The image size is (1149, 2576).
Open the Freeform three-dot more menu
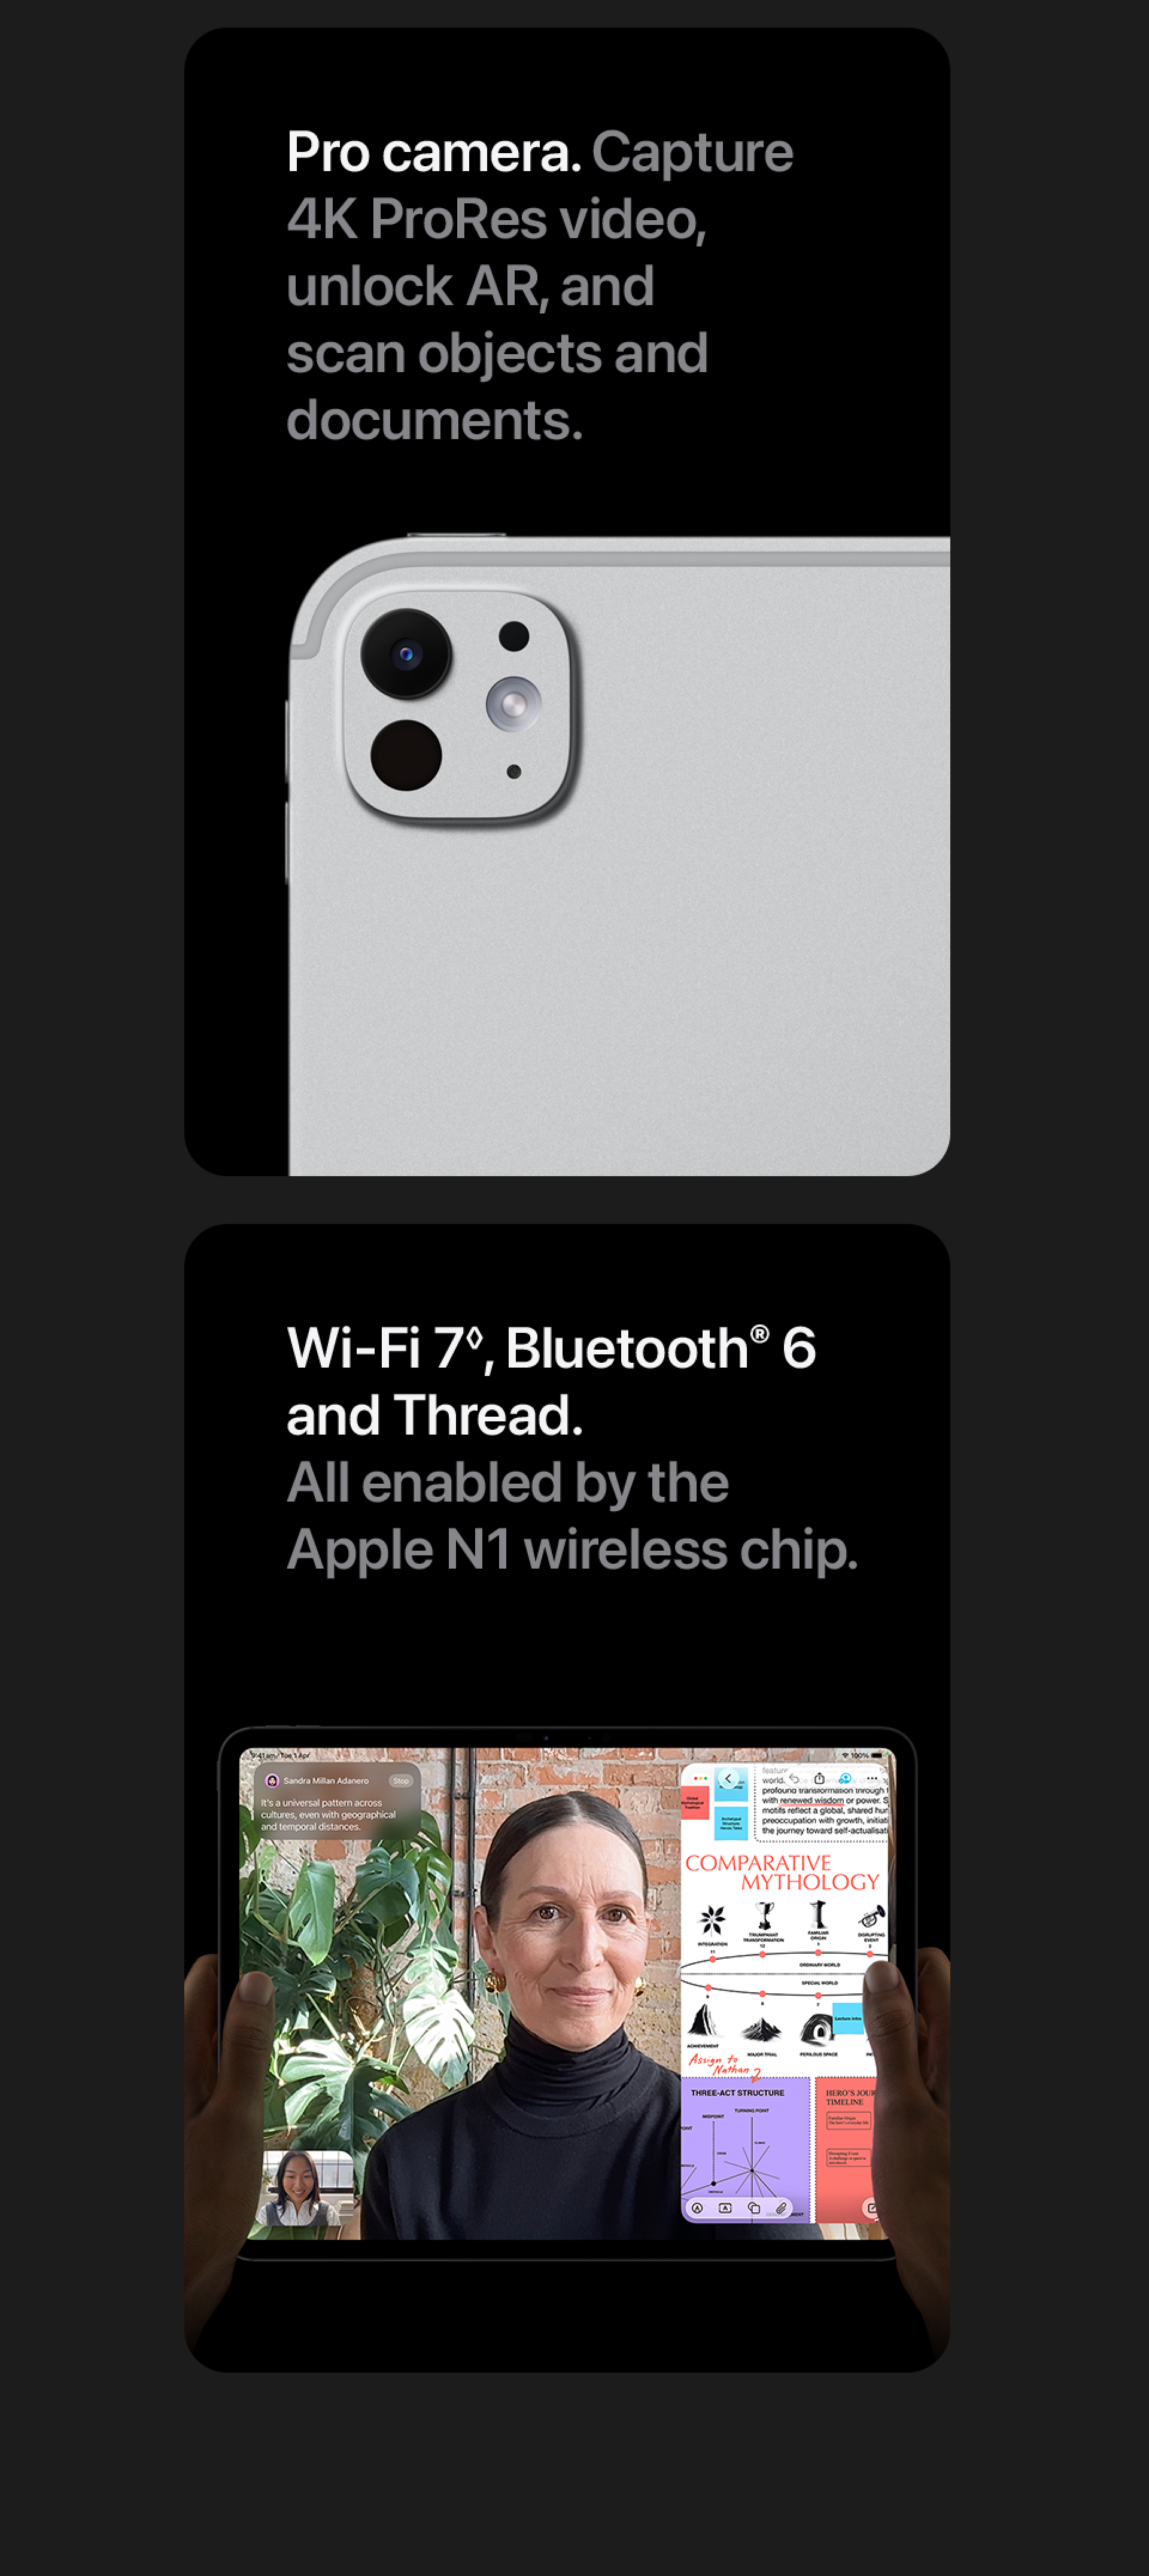[x=873, y=1778]
